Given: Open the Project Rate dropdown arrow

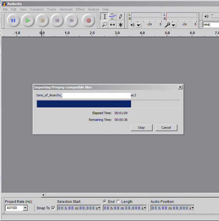Looking at the screenshot, I should coord(25,208).
